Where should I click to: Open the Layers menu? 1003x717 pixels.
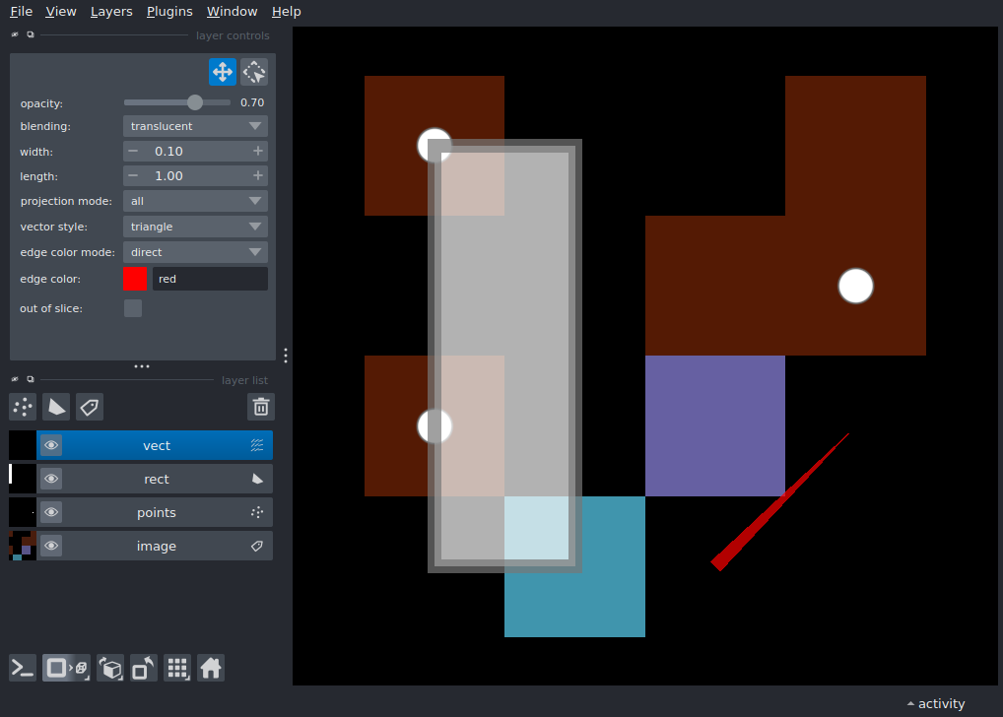pos(110,11)
